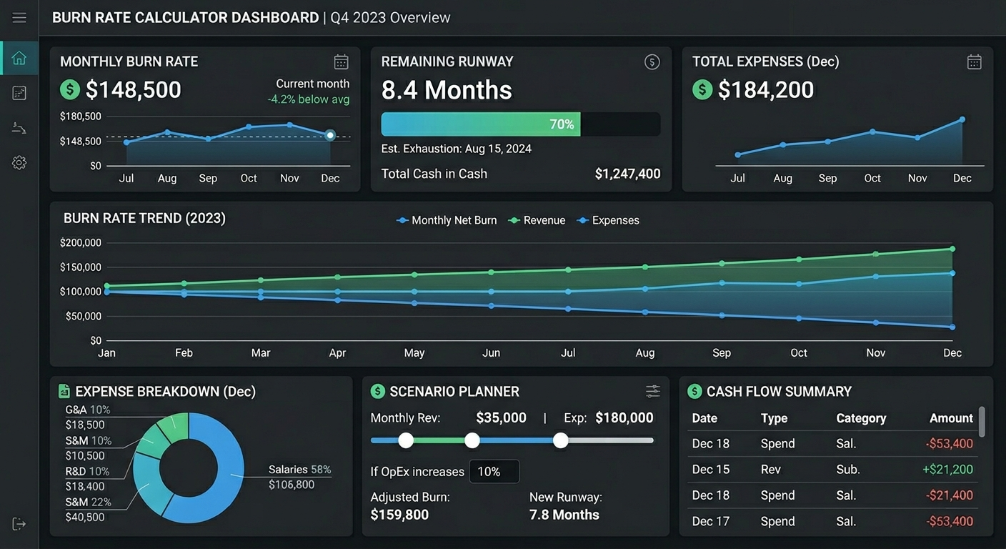Open the reports chart sidebar icon
The height and width of the screenshot is (549, 1006).
19,93
